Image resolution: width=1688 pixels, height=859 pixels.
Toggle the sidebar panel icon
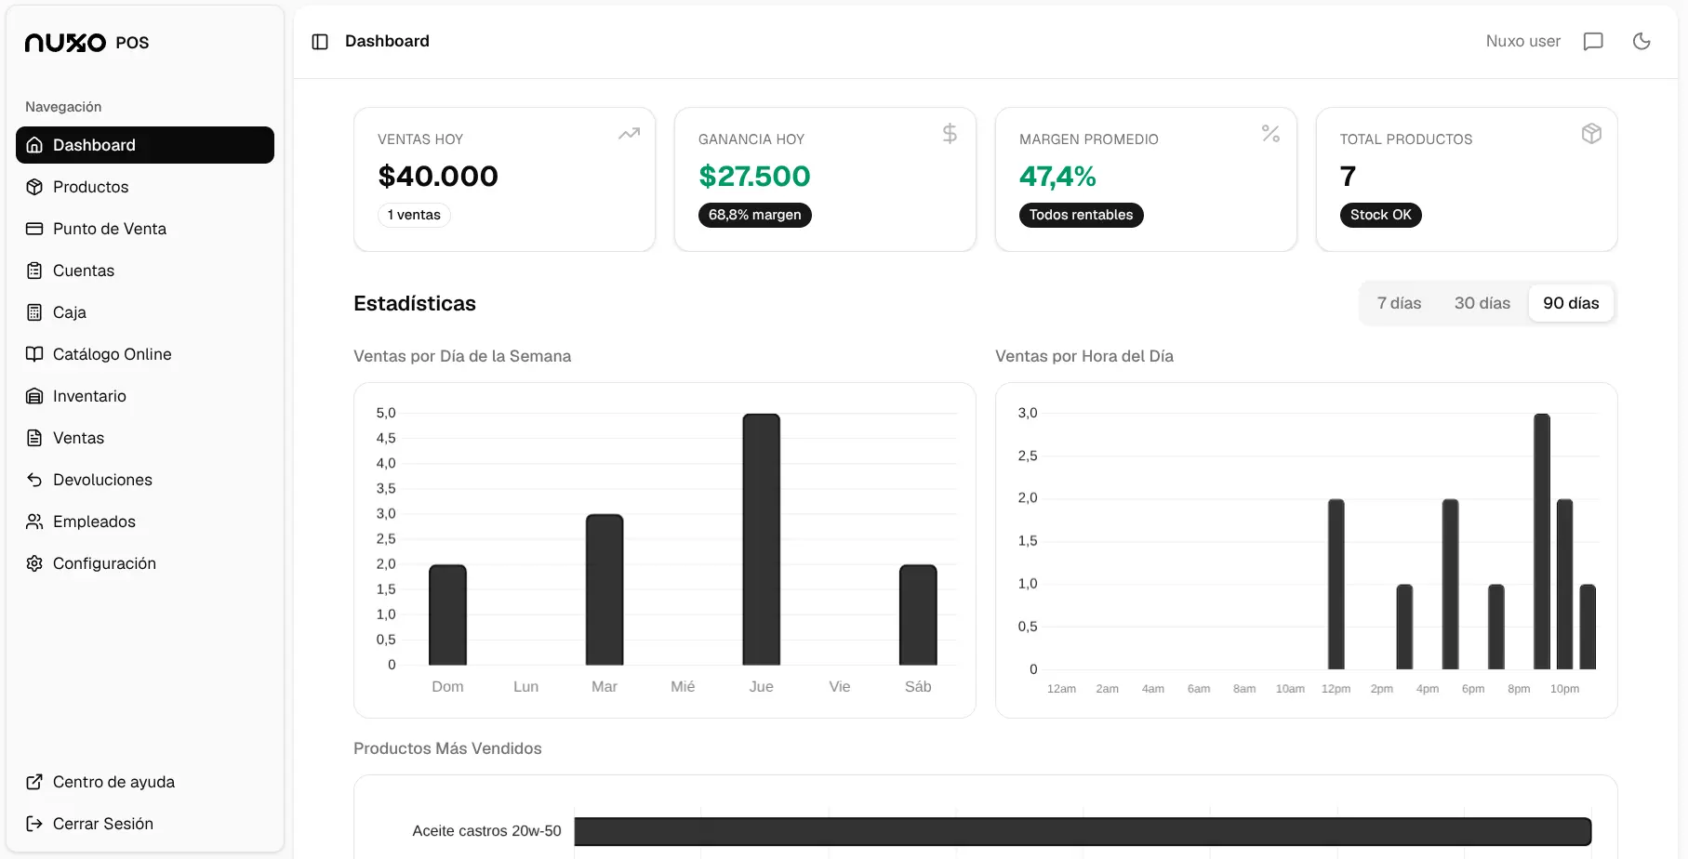tap(320, 42)
